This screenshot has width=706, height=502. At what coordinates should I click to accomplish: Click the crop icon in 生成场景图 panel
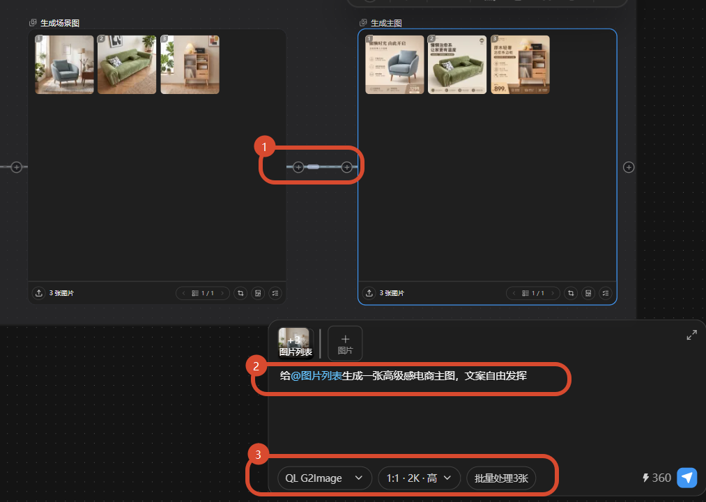pos(240,293)
